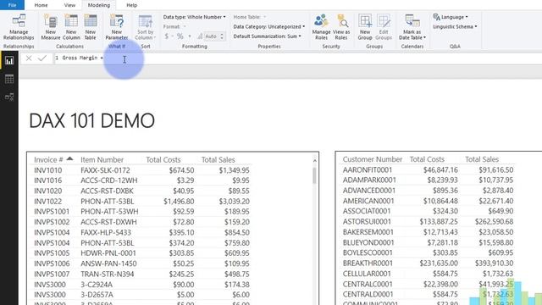Image resolution: width=542 pixels, height=305 pixels.
Task: Select INV1010 invoice cell
Action: click(48, 170)
